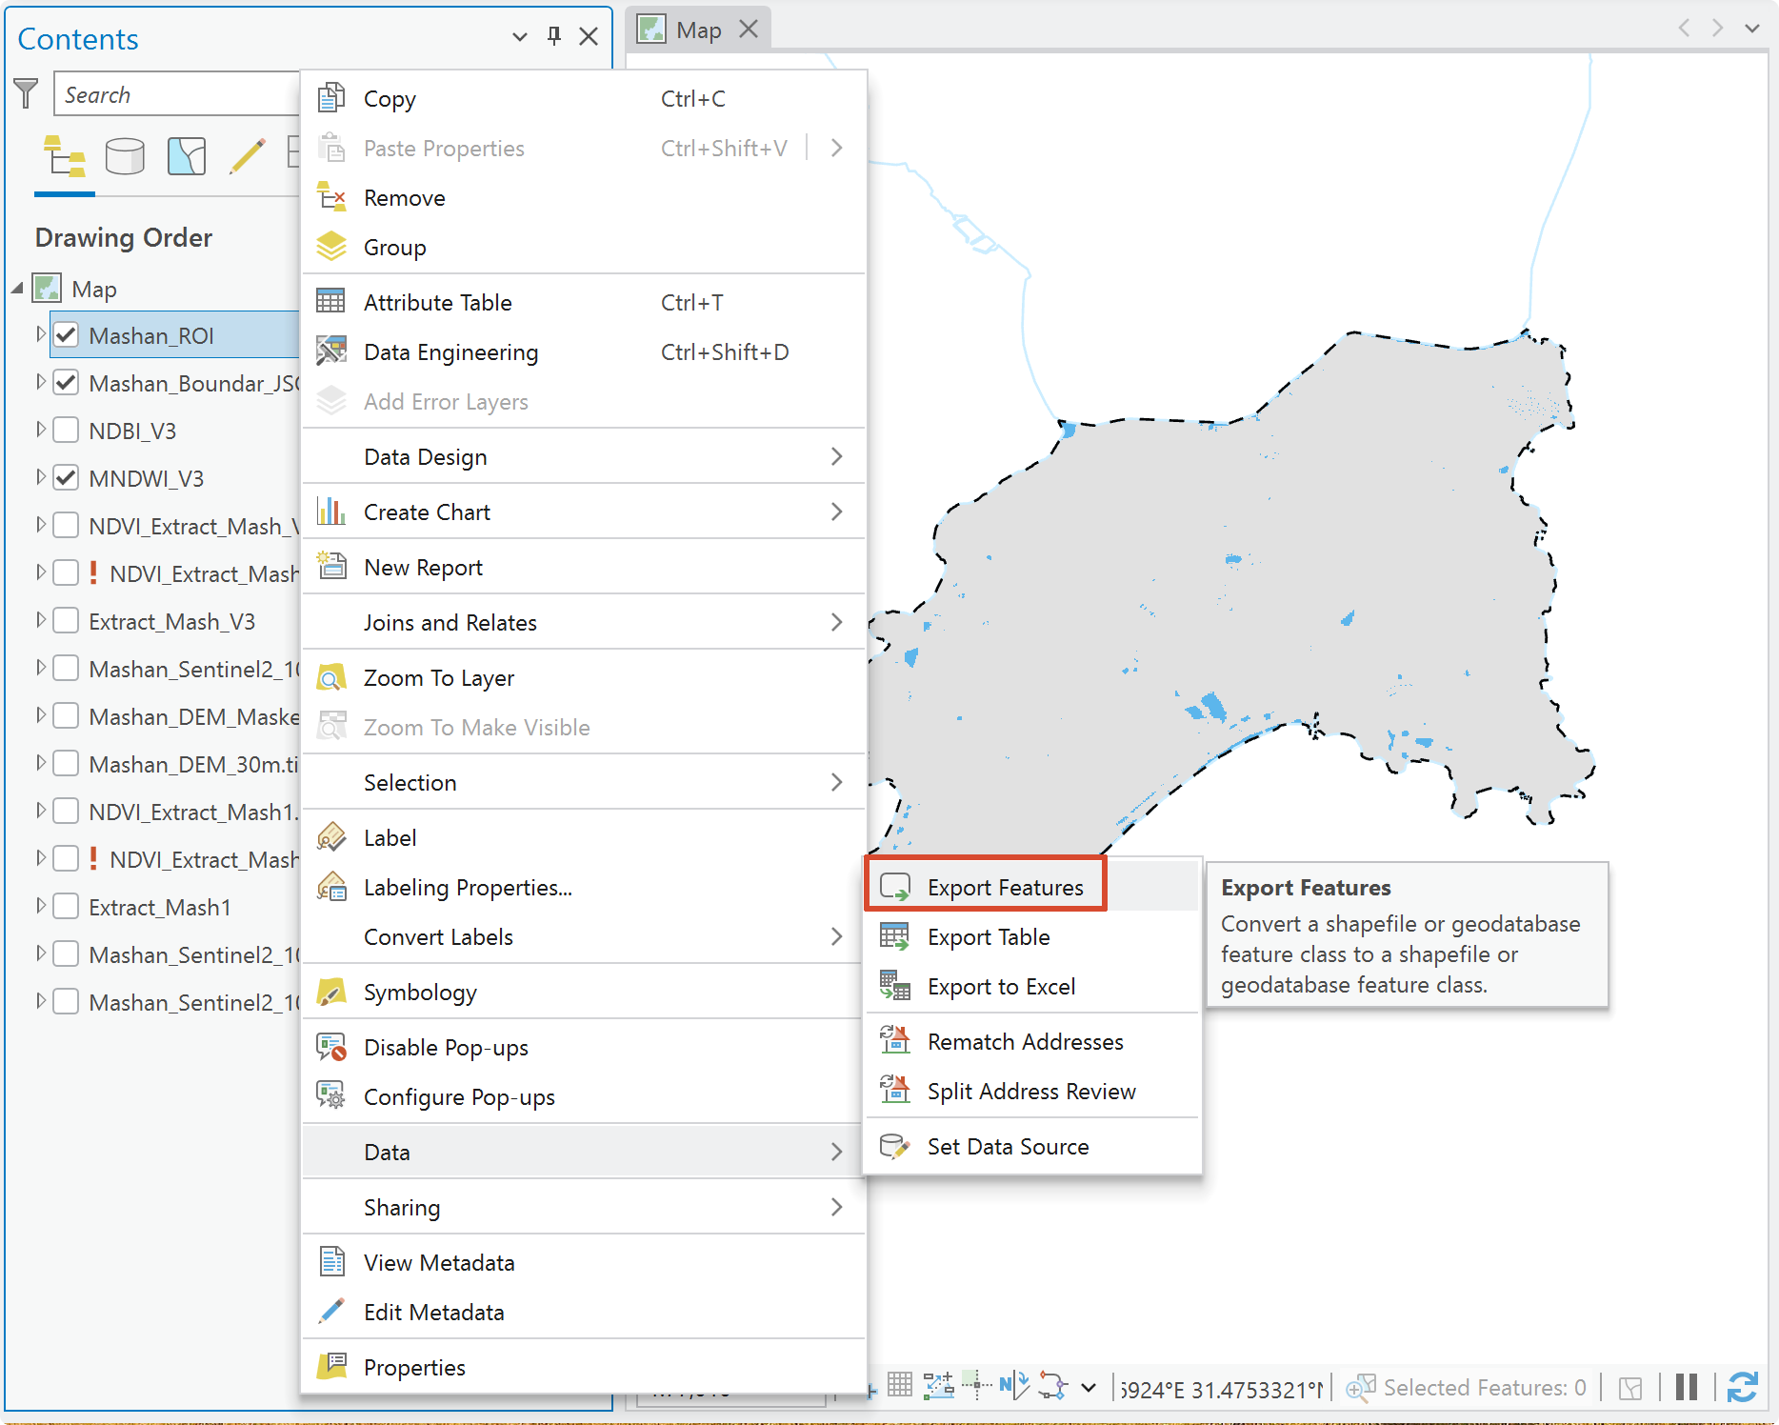
Task: Open layer Properties from context menu
Action: (x=584, y=1367)
